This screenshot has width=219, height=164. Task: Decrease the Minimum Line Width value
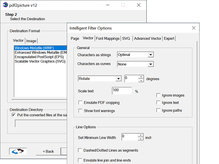141,139
